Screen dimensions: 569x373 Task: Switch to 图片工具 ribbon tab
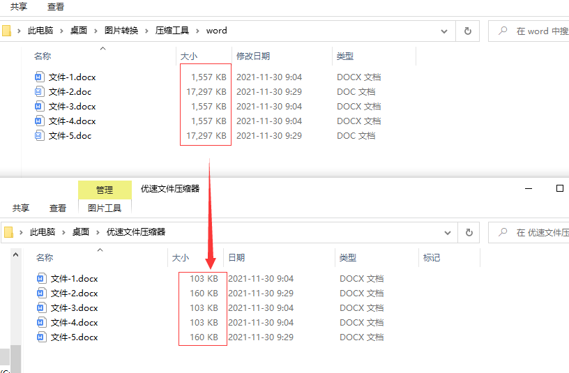tap(105, 208)
